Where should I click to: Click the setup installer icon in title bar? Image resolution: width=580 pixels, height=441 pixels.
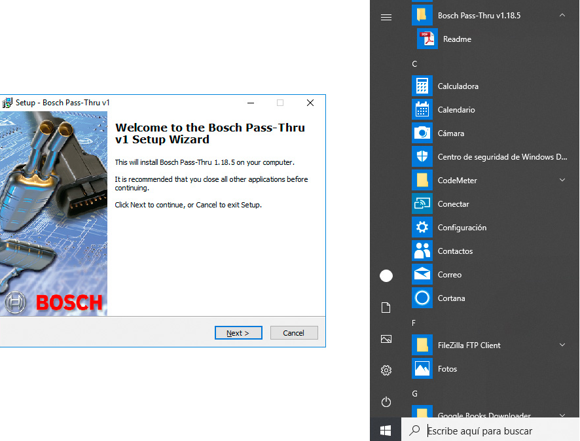tap(7, 103)
